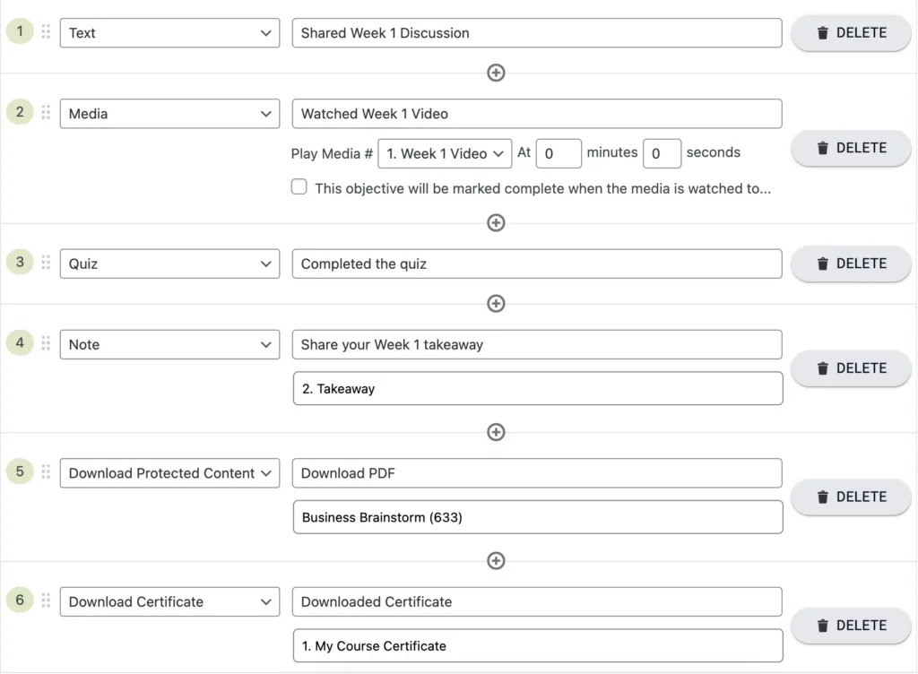Delete the Downloaded Certificate objective
The height and width of the screenshot is (674, 918).
[x=851, y=626]
